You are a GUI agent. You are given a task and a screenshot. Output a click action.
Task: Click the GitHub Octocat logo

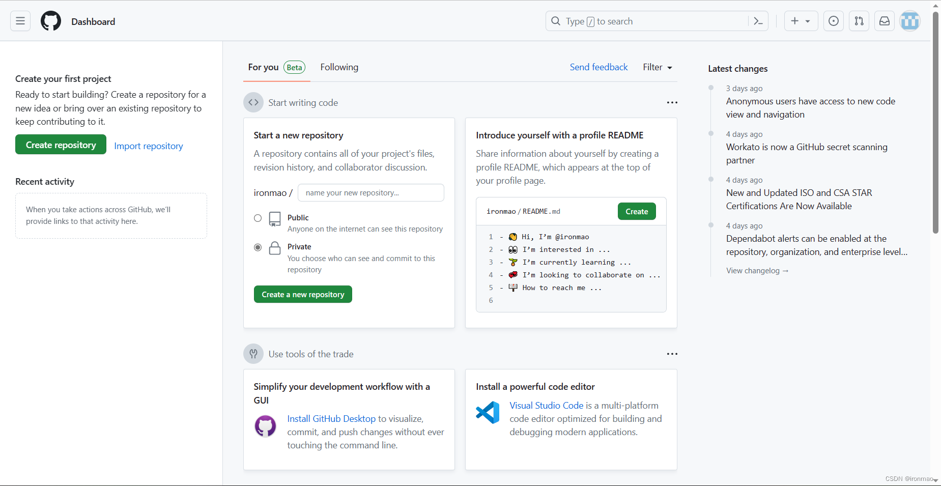click(51, 21)
